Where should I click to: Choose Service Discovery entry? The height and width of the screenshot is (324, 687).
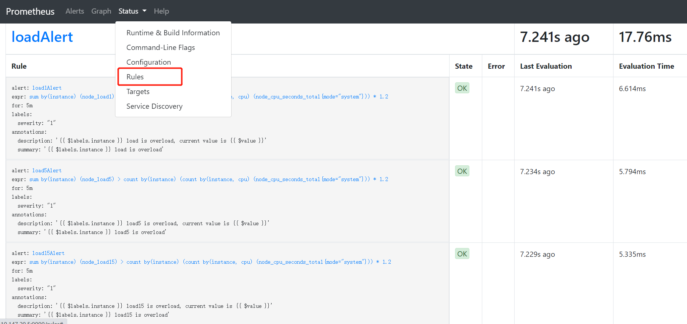pos(173,106)
